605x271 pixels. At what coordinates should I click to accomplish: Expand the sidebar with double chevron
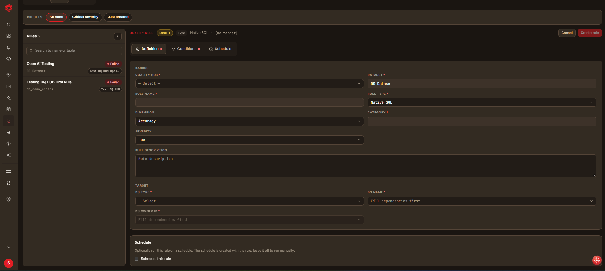pyautogui.click(x=9, y=247)
